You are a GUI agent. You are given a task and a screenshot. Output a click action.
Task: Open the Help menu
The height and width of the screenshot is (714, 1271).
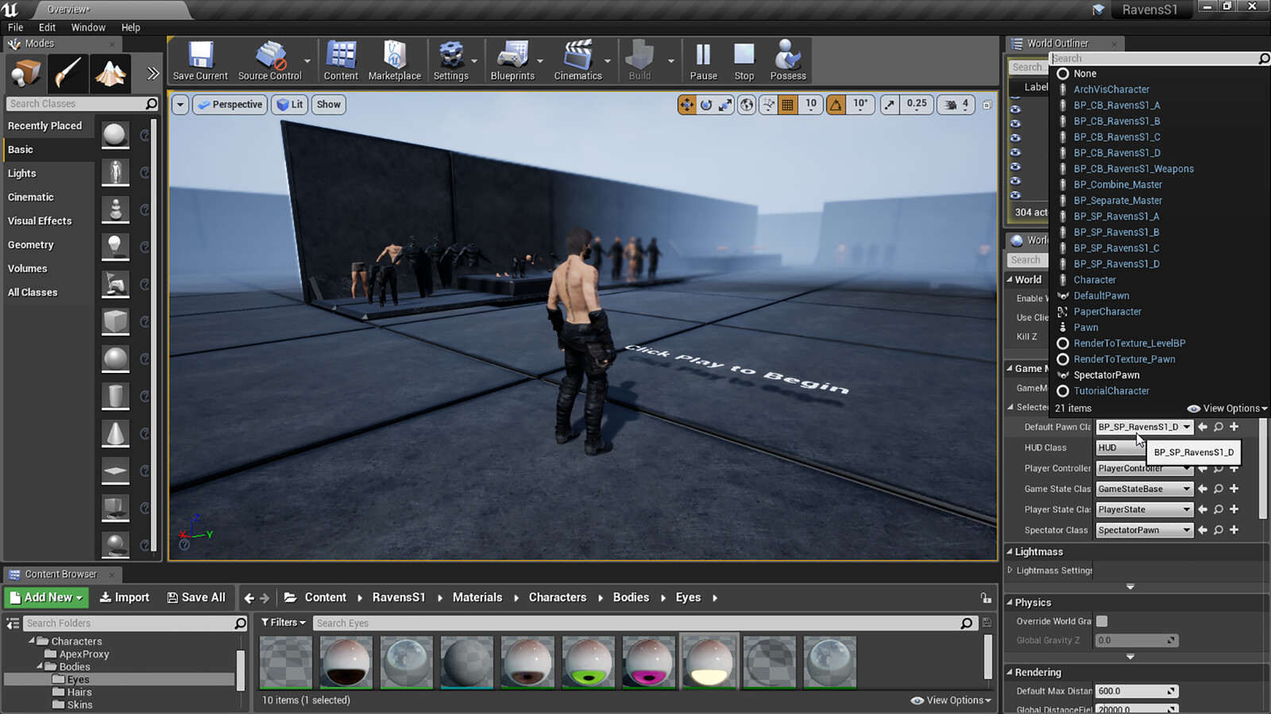(x=130, y=27)
